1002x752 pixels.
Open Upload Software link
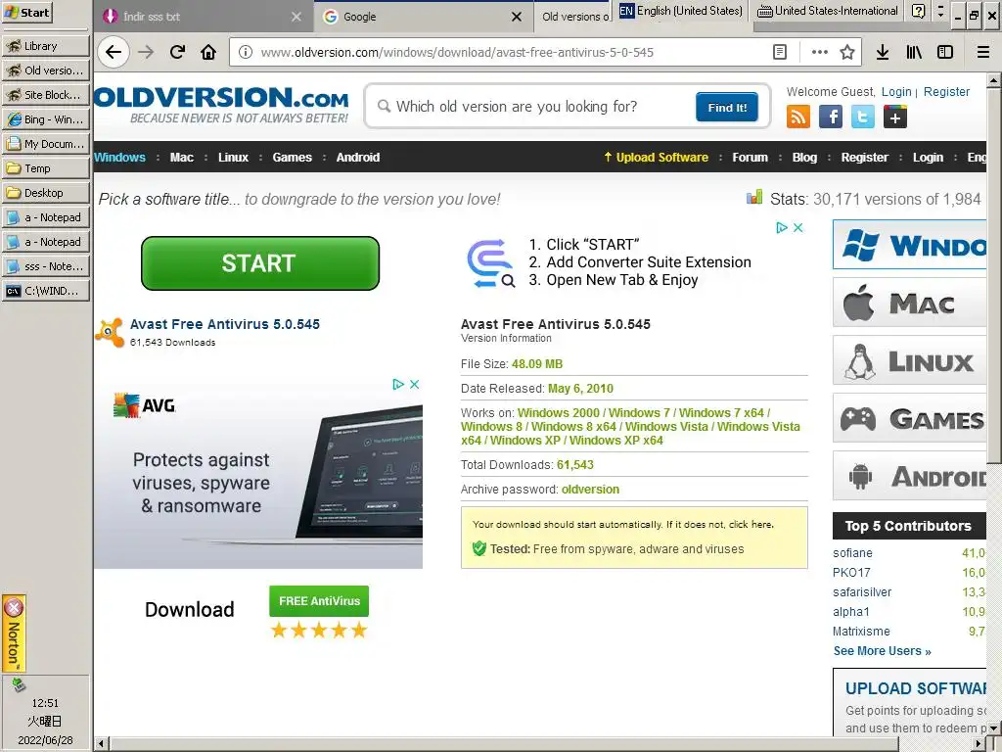657,158
